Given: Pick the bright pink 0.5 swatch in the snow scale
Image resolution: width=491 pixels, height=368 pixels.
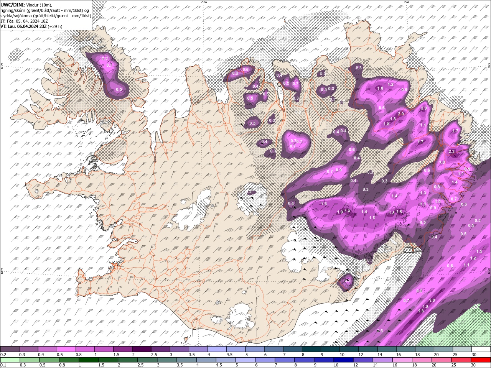Looking at the screenshot, I should tap(66, 349).
